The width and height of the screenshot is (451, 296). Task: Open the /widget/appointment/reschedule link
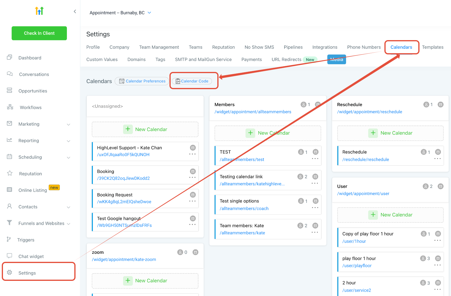370,112
